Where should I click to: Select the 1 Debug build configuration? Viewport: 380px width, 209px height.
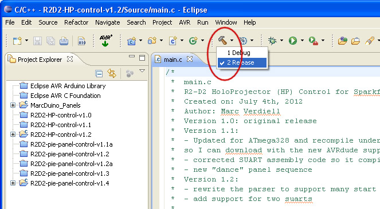[x=242, y=53]
